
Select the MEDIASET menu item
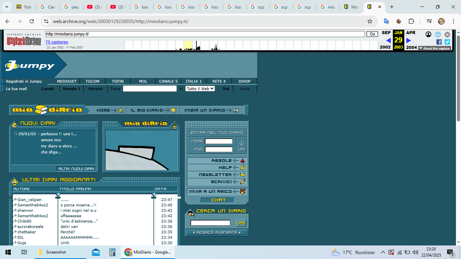pos(66,81)
